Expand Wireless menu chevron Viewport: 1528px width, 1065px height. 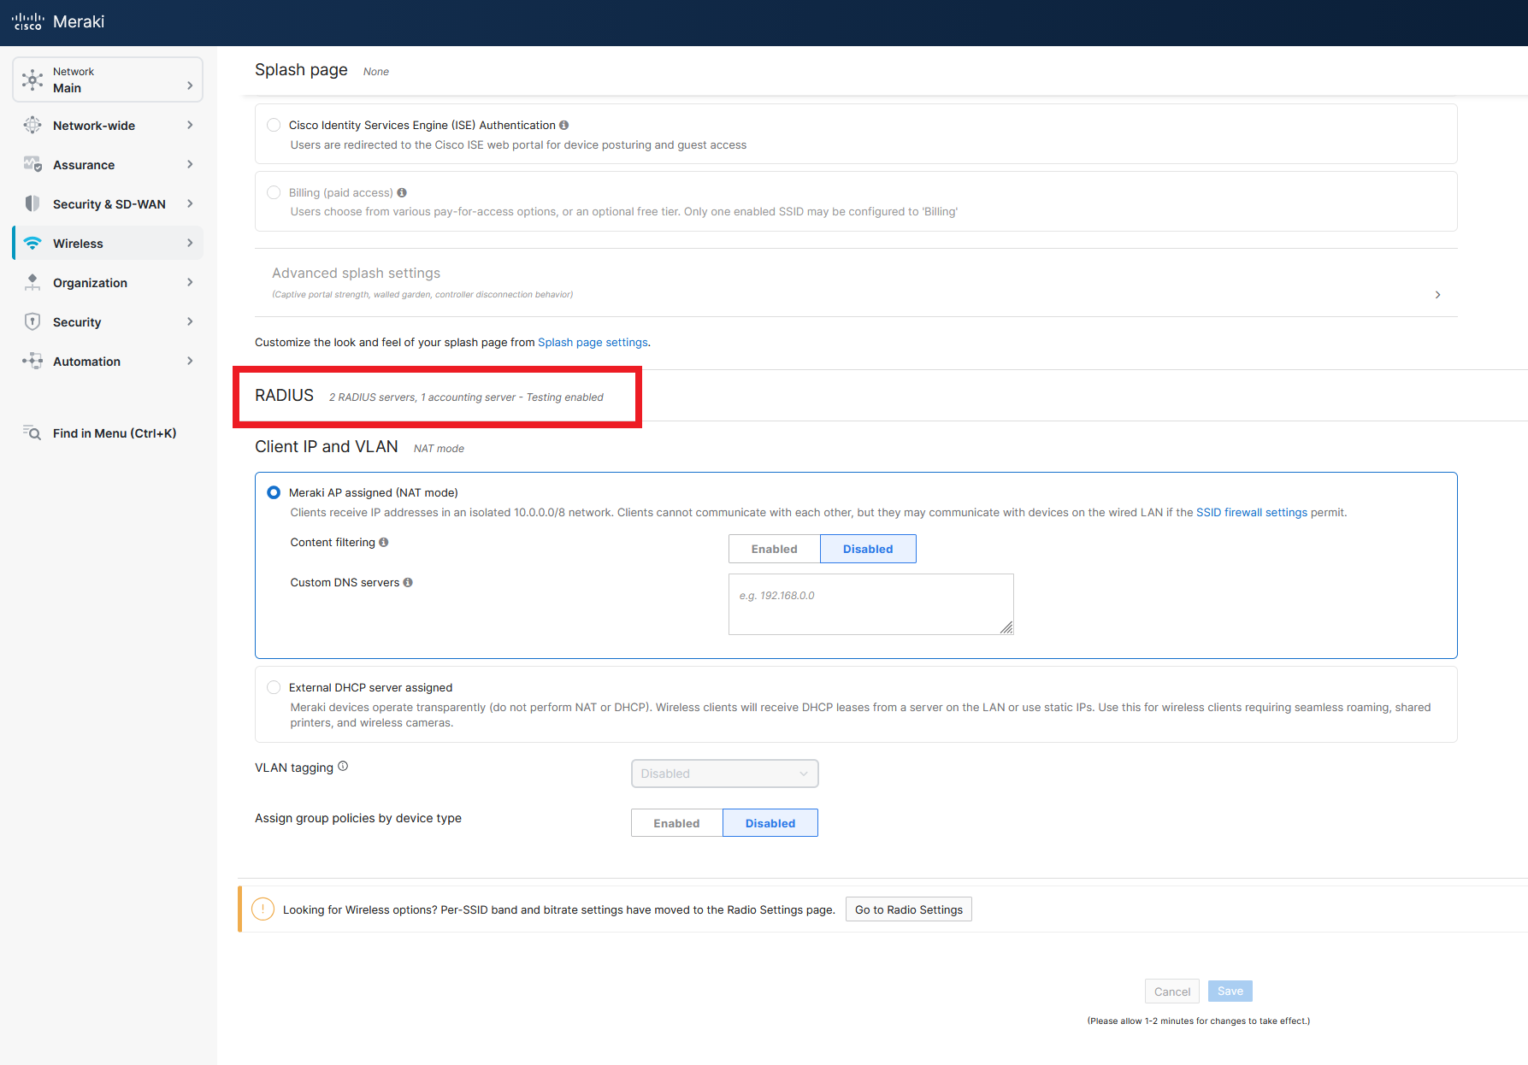[x=190, y=243]
